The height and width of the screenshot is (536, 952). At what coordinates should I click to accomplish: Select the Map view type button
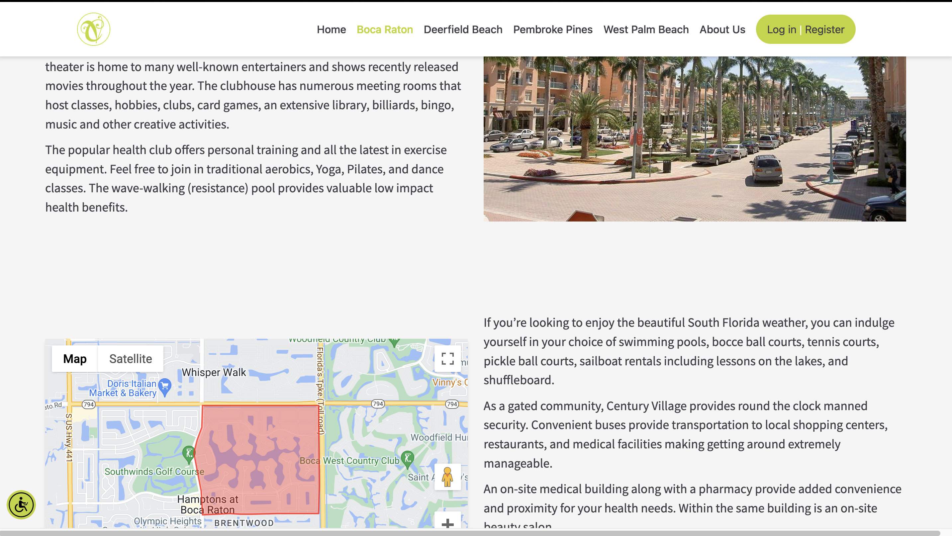pyautogui.click(x=75, y=359)
